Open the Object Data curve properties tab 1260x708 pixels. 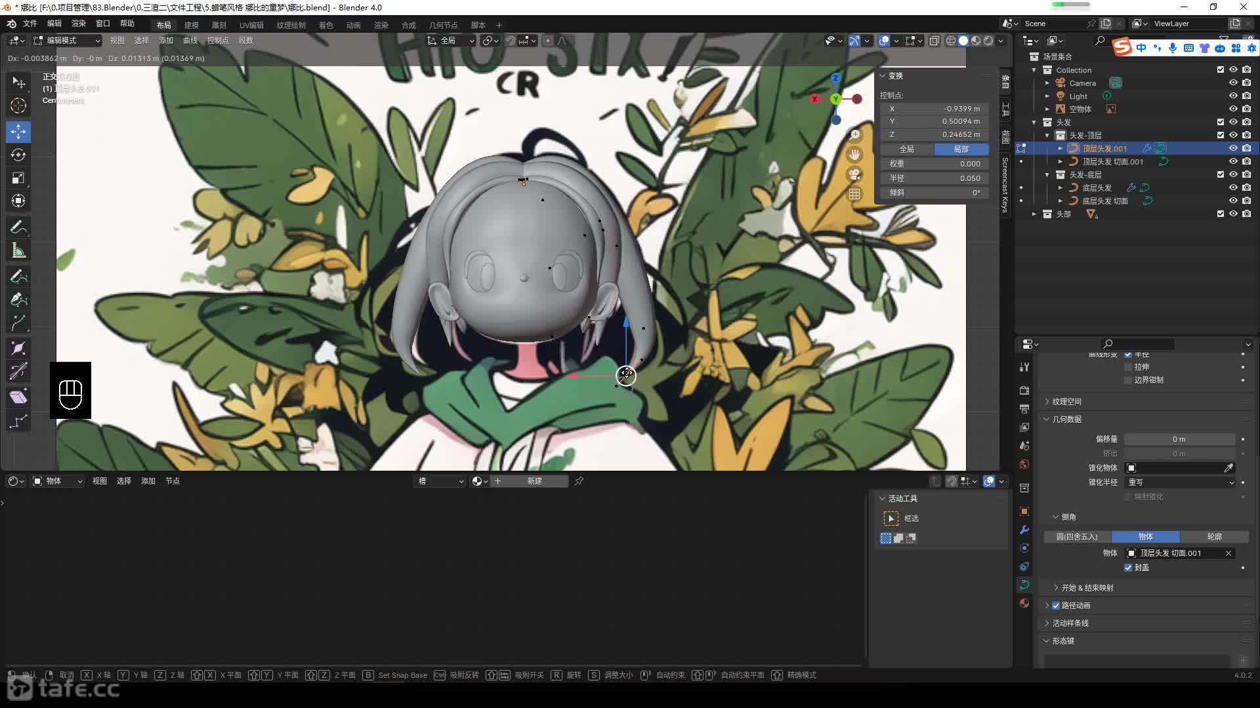(x=1024, y=585)
